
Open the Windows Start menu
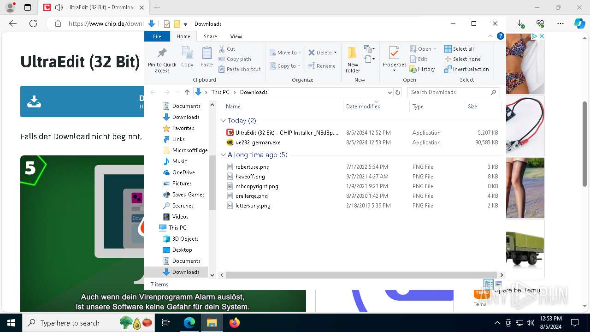[11, 323]
